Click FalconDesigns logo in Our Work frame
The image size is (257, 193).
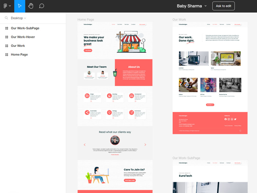tap(183, 24)
